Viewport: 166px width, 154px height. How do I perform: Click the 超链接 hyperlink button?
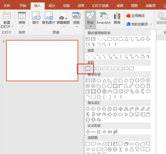point(161,18)
